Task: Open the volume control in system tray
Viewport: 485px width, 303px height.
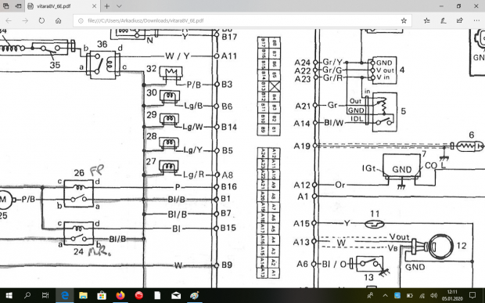Action: 434,295
